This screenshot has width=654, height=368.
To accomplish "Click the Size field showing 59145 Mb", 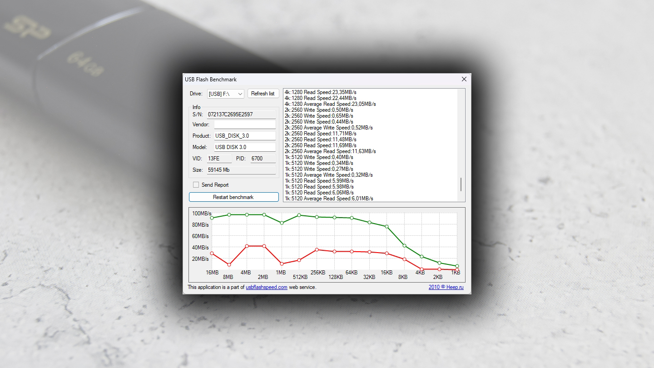I will 241,170.
